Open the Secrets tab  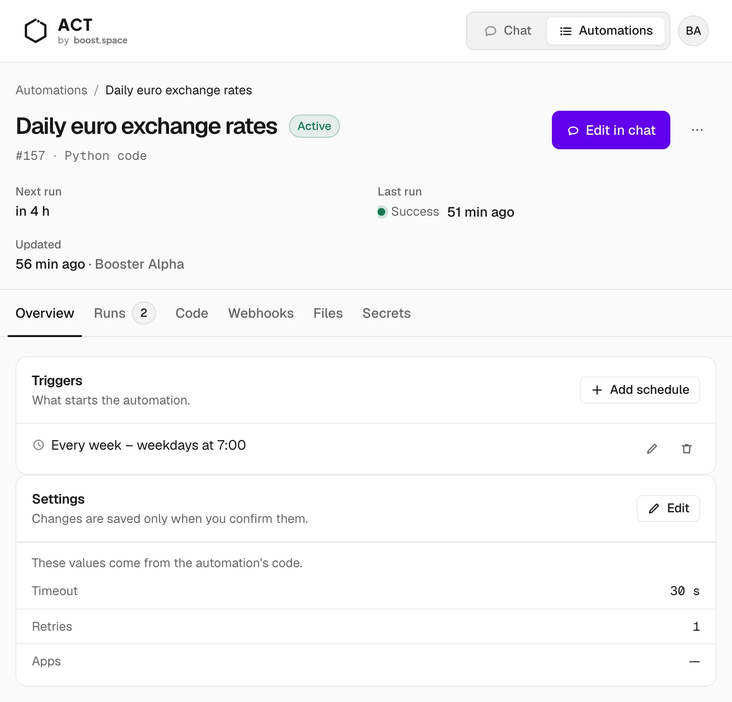coord(387,313)
